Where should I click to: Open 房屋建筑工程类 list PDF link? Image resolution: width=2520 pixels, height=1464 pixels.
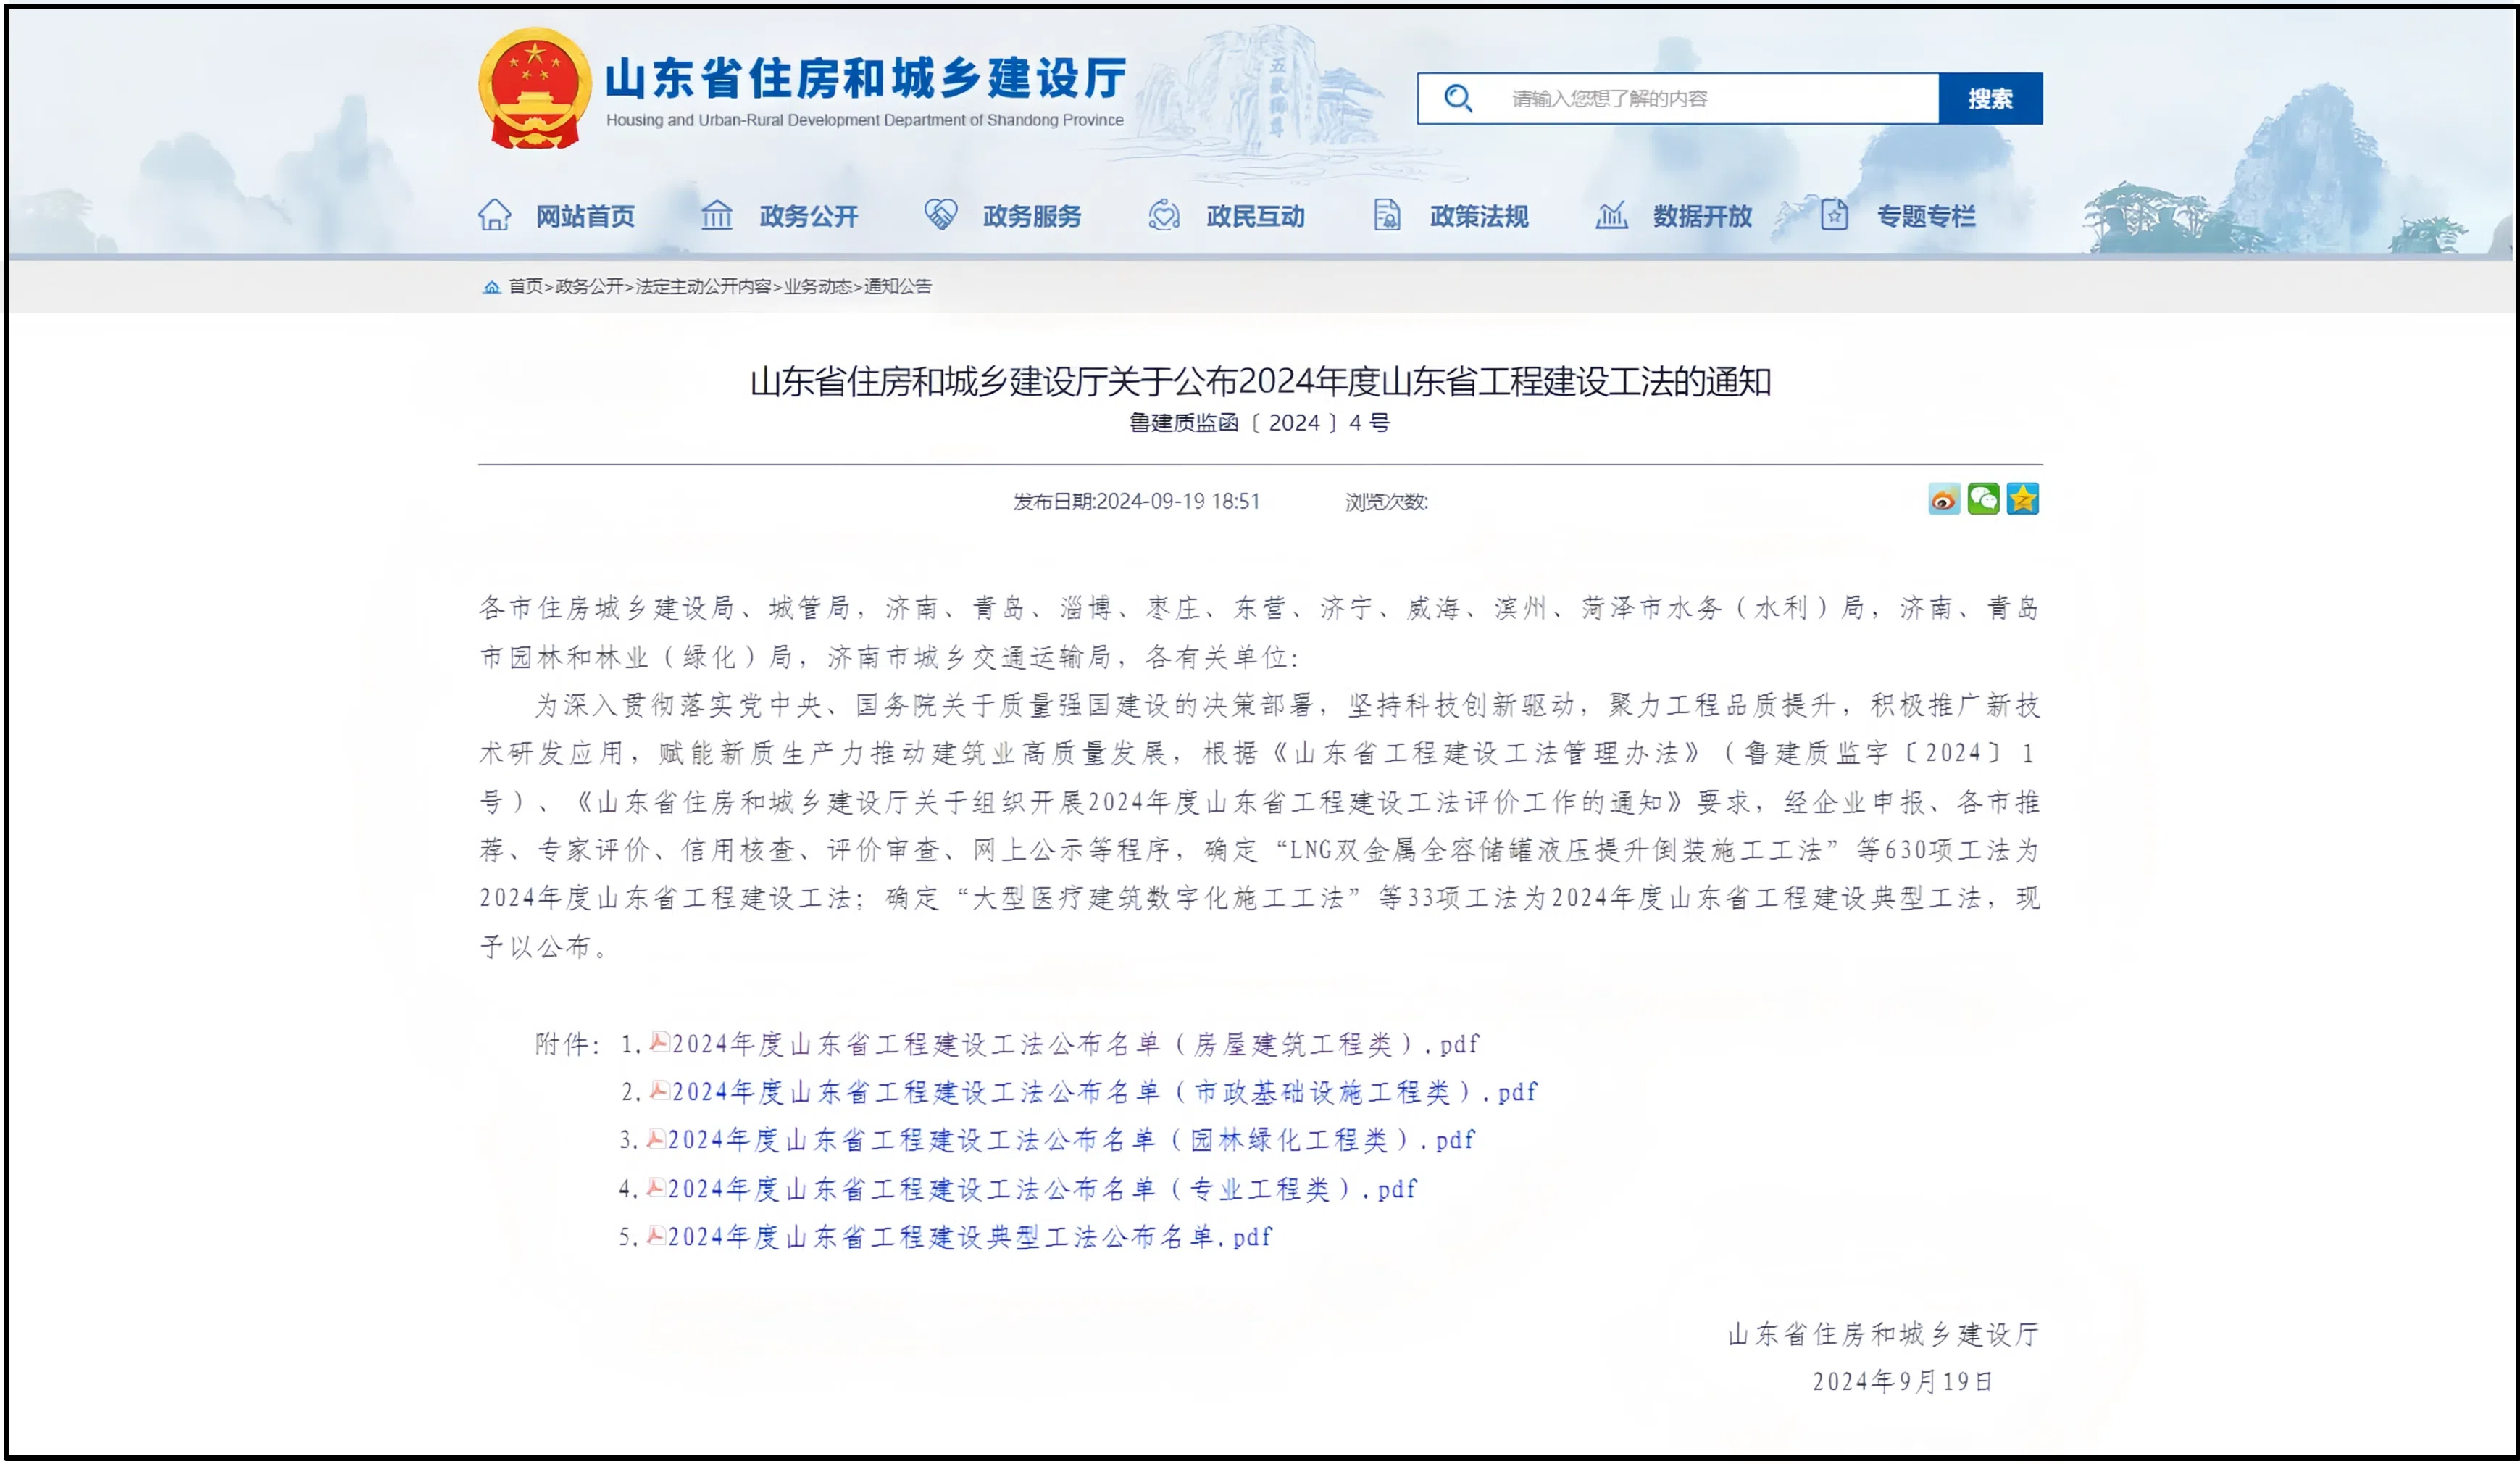pyautogui.click(x=1076, y=1044)
